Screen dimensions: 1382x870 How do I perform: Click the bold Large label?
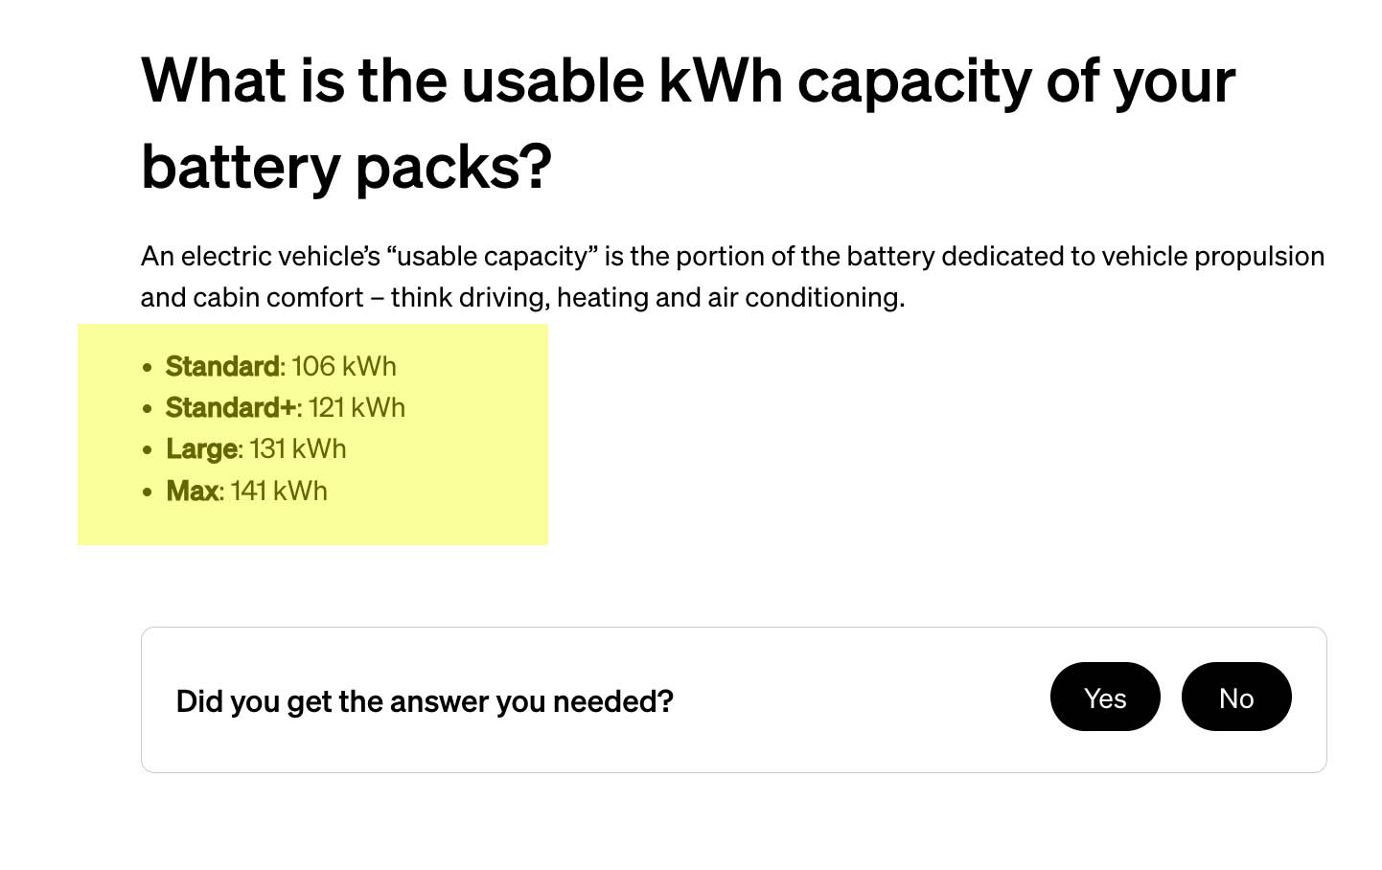(x=202, y=448)
